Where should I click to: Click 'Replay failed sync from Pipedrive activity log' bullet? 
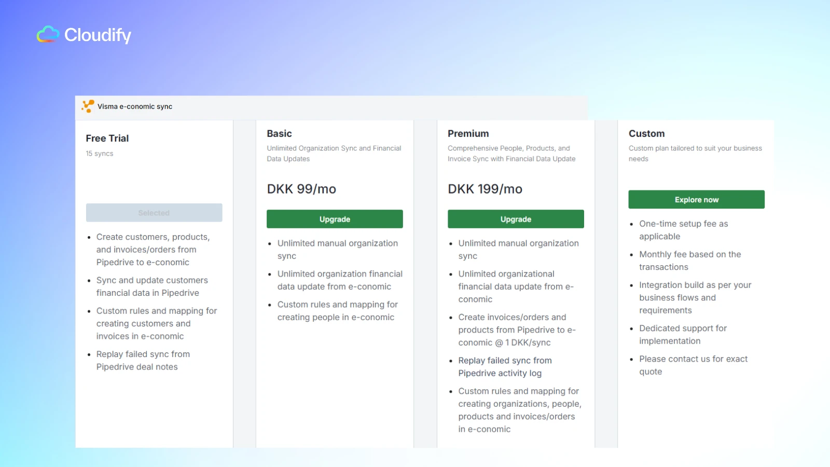click(505, 366)
